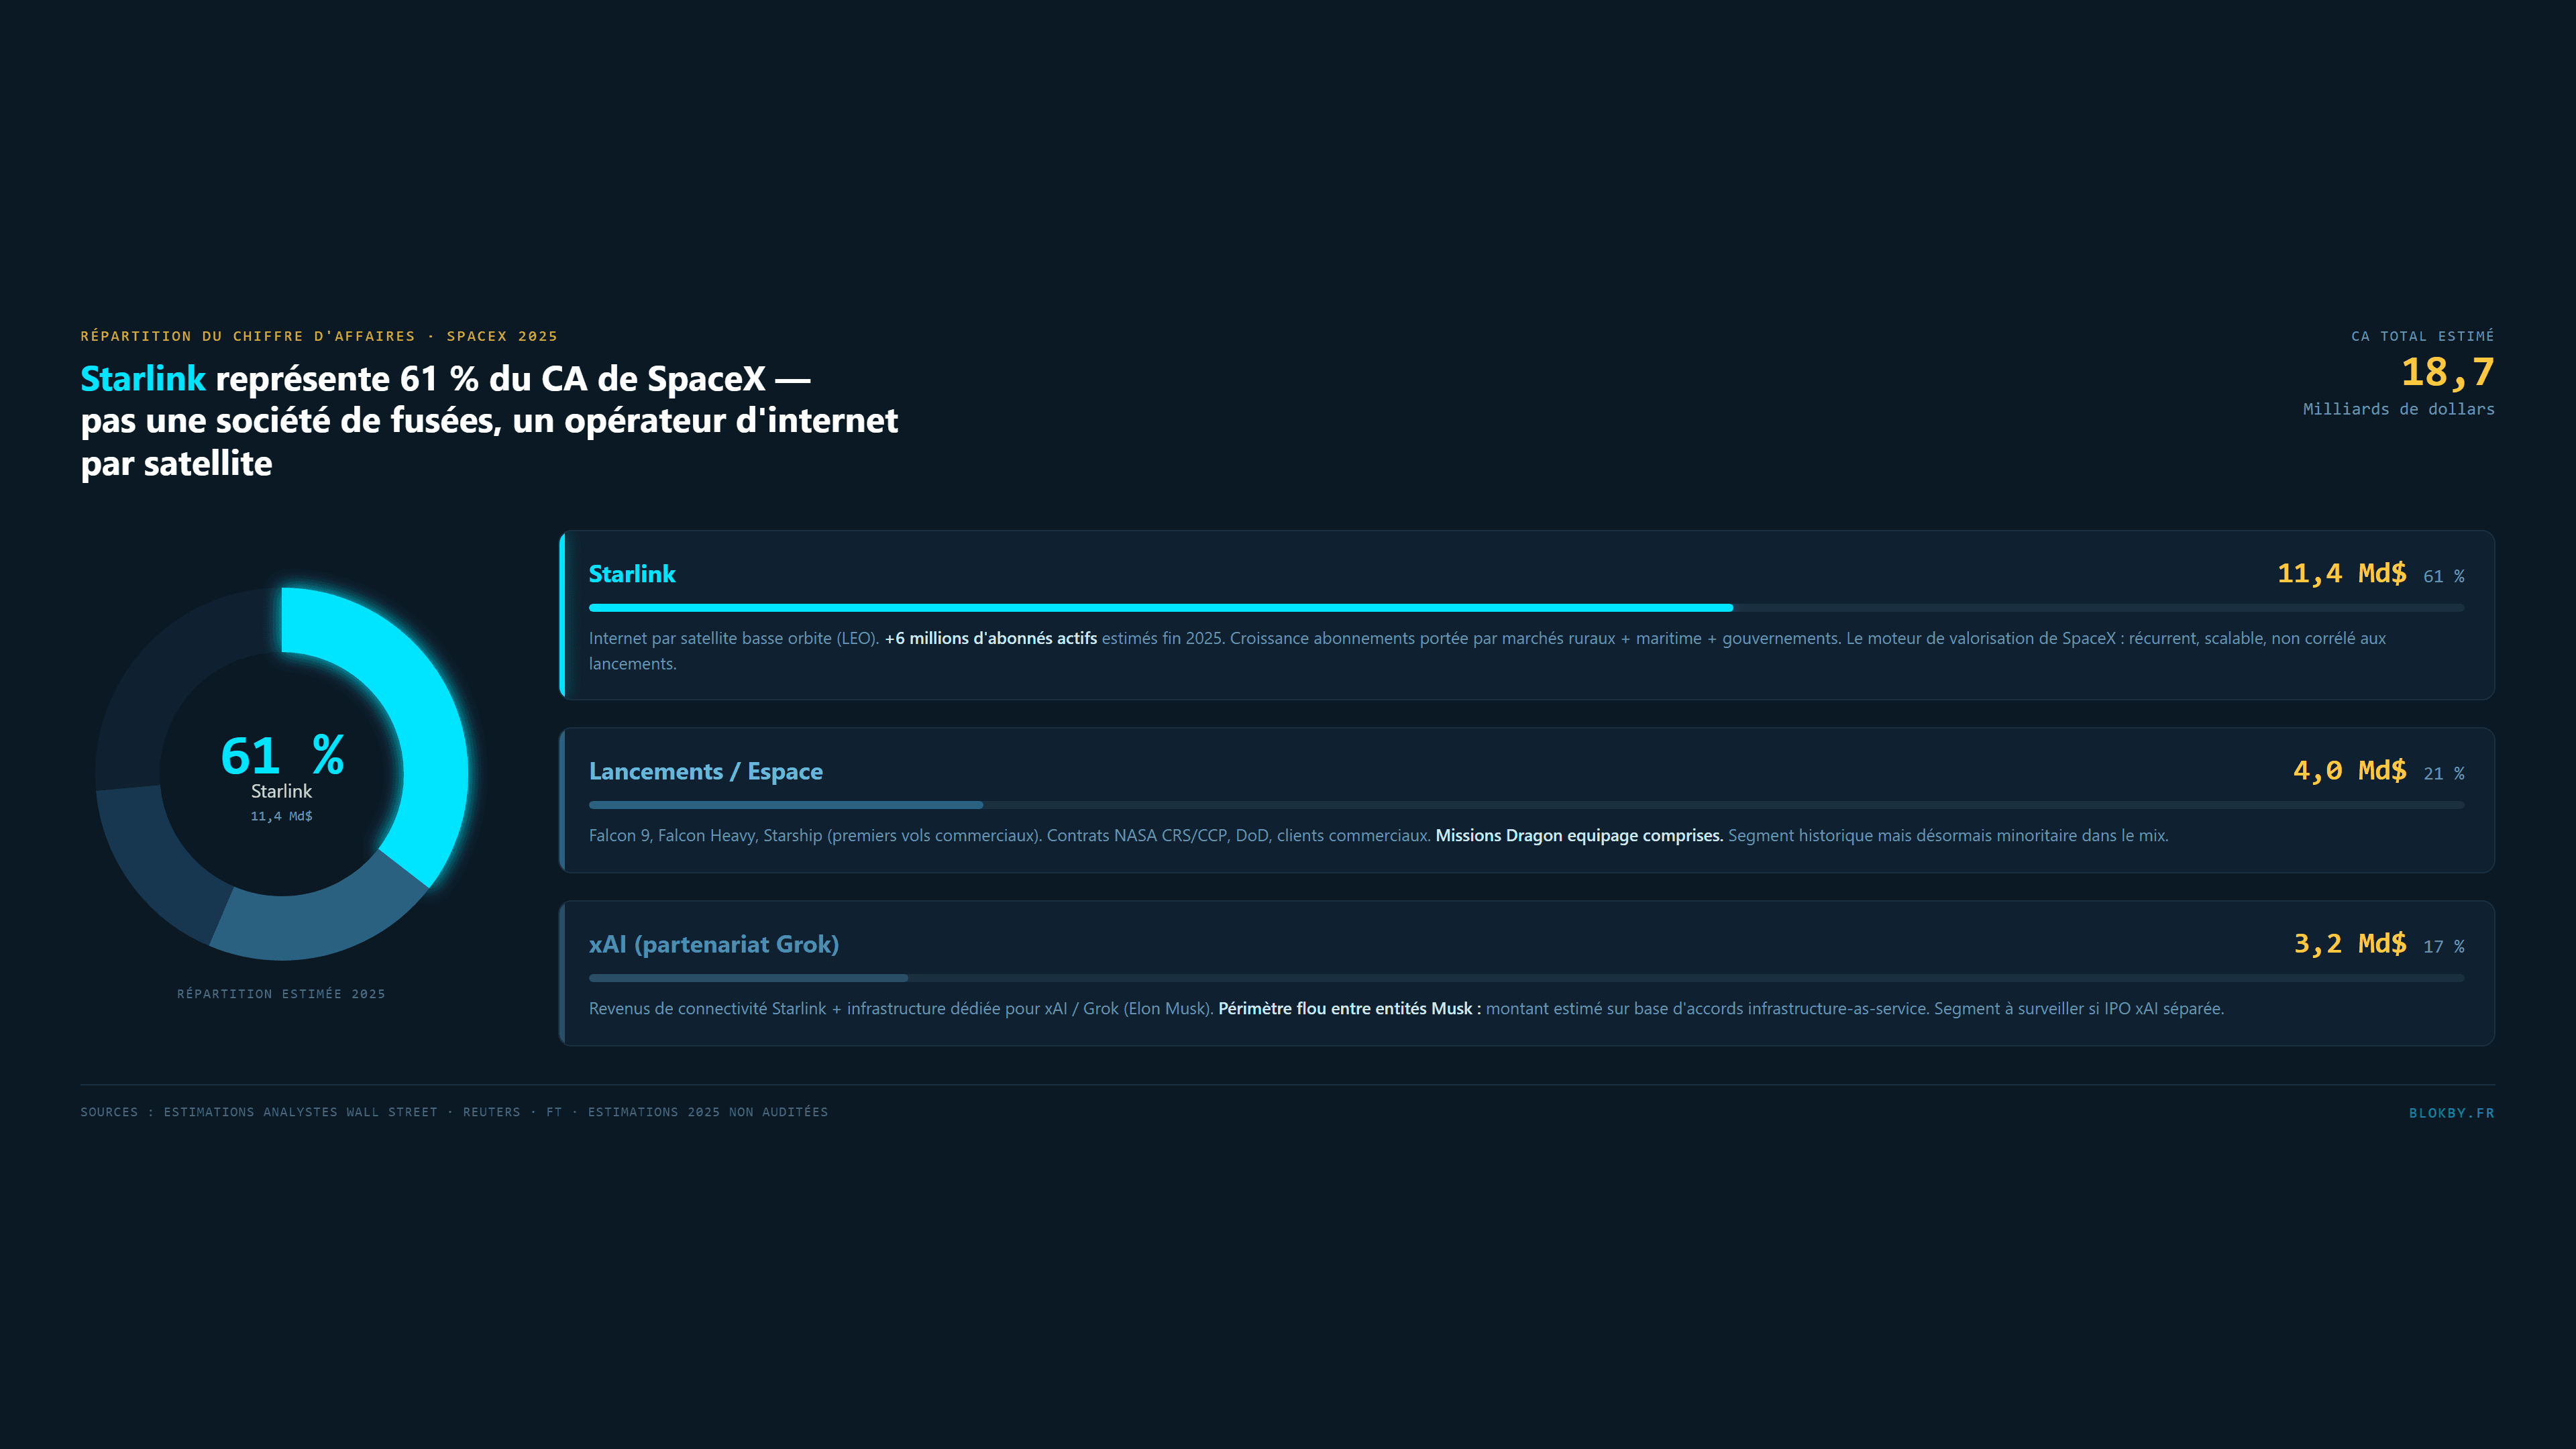
Task: Click the 11,4 Md$ value in Starlink card
Action: coord(2342,573)
